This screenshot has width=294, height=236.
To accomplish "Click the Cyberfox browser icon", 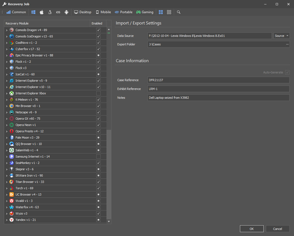I will [x=12, y=49].
